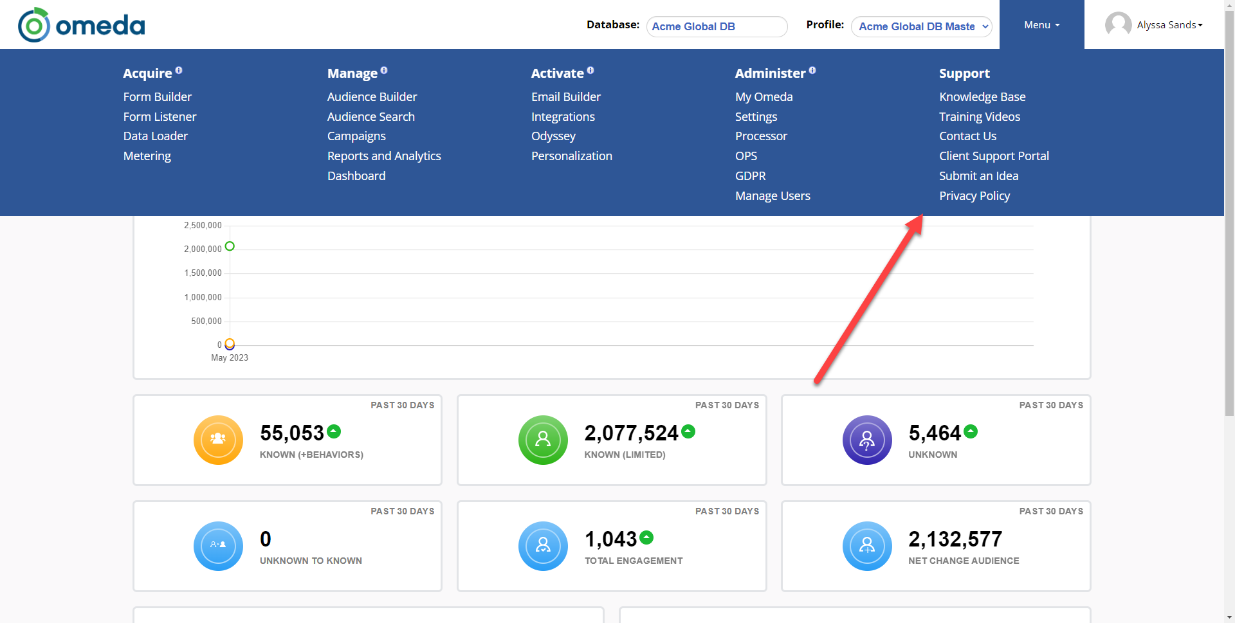Click the green Known (Limited) audience icon
This screenshot has height=623, width=1235.
(543, 440)
